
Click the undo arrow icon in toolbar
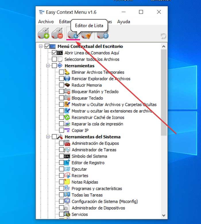pyautogui.click(x=163, y=36)
